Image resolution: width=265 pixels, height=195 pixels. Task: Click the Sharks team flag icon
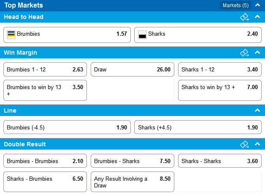click(142, 34)
